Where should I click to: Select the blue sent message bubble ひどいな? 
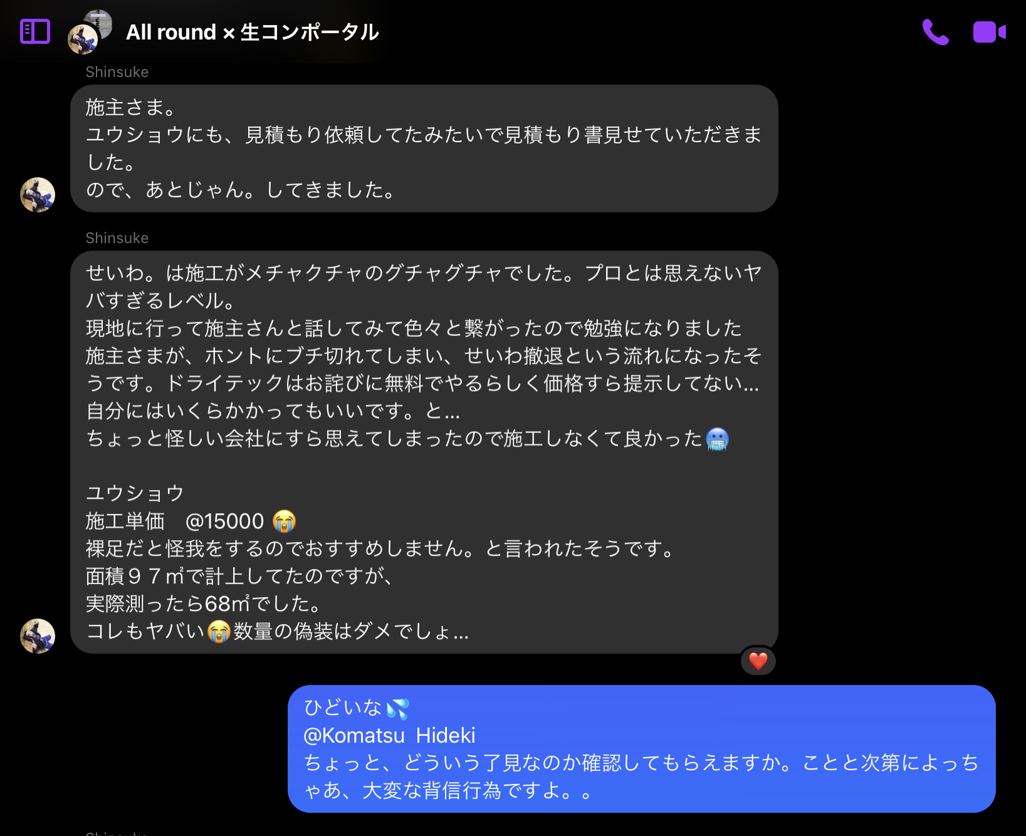(x=642, y=749)
